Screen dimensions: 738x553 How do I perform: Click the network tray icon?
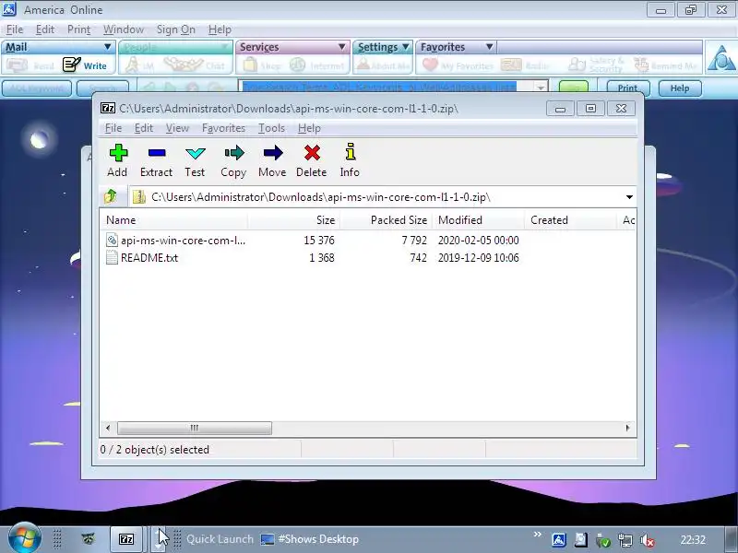[625, 540]
